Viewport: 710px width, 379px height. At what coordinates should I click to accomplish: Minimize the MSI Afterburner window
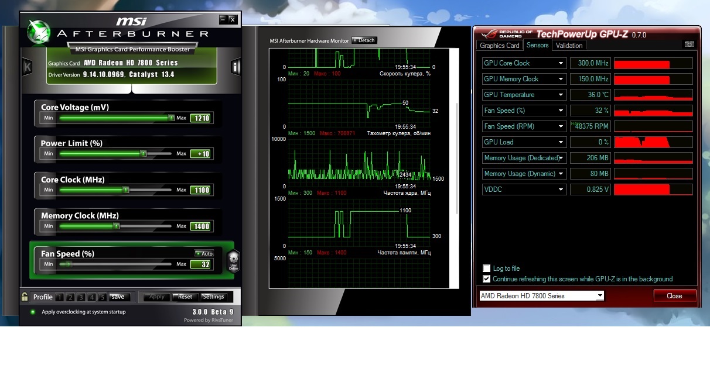pyautogui.click(x=223, y=19)
